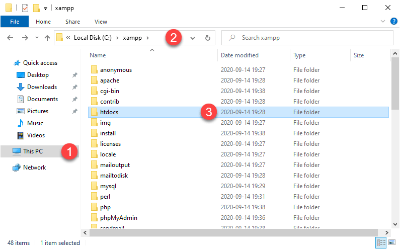
Task: Expand the ribbon with the chevron
Action: (x=383, y=21)
